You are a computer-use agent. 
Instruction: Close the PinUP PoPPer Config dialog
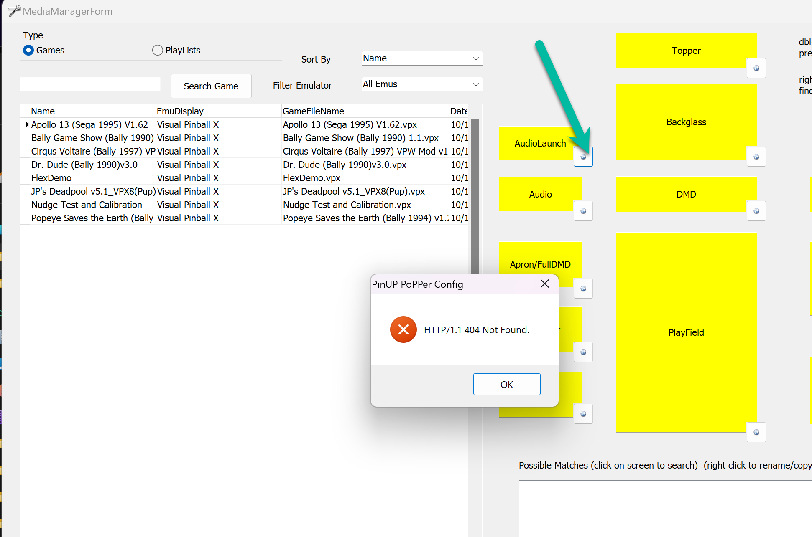coord(544,284)
